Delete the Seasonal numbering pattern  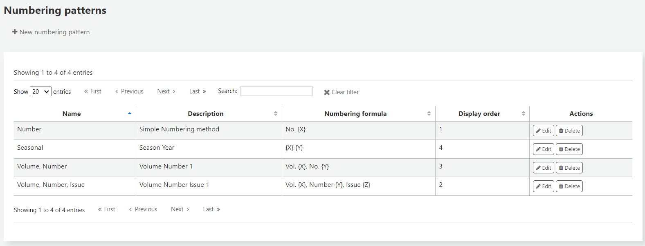569,149
